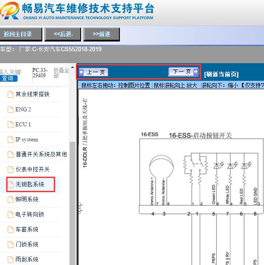This screenshot has width=264, height=265.
Task: Click the document icon beside IP system
Action: [11, 140]
